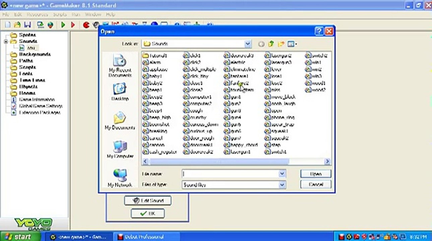
Task: Click the Publish game globe icon
Action: (x=50, y=24)
